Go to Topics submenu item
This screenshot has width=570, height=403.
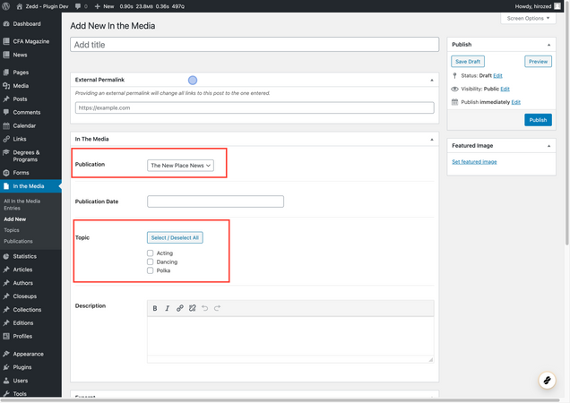tap(12, 230)
